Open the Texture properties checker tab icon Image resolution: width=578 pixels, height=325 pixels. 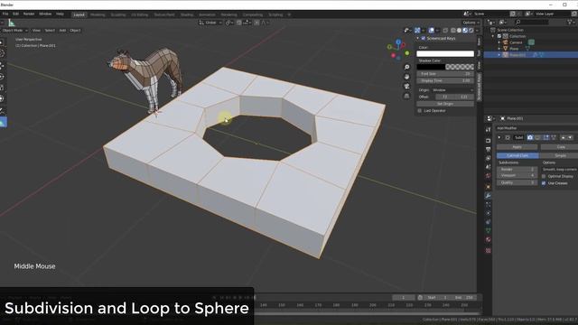[x=488, y=251]
